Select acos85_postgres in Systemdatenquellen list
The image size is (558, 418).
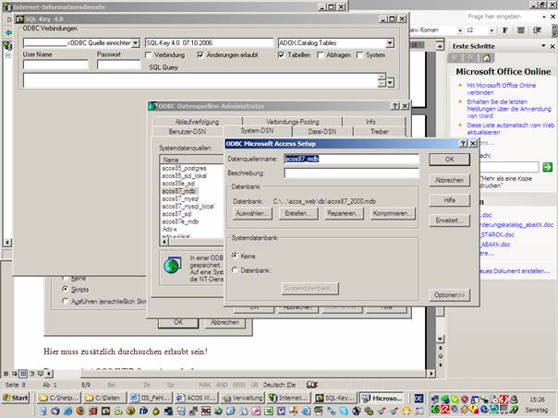[x=184, y=168]
